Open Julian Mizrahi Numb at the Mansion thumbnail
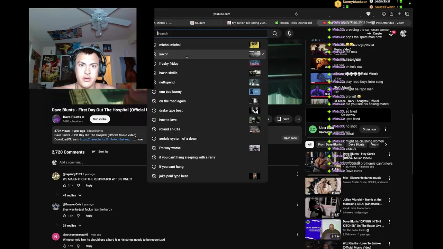The width and height of the screenshot is (443, 249). point(323,207)
